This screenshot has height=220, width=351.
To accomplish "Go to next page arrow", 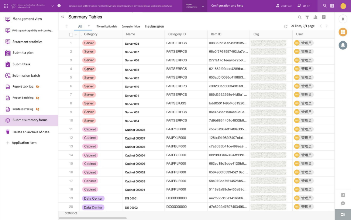I will pyautogui.click(x=327, y=26).
